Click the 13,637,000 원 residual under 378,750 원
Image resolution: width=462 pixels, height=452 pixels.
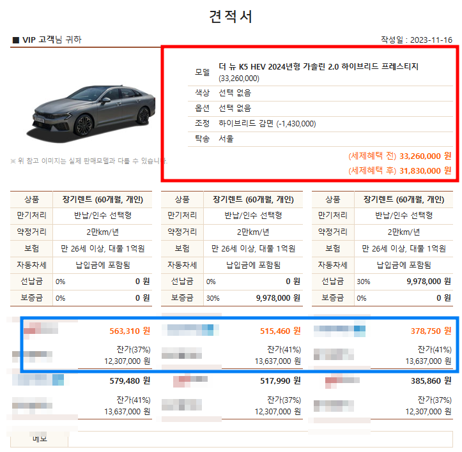(428, 361)
